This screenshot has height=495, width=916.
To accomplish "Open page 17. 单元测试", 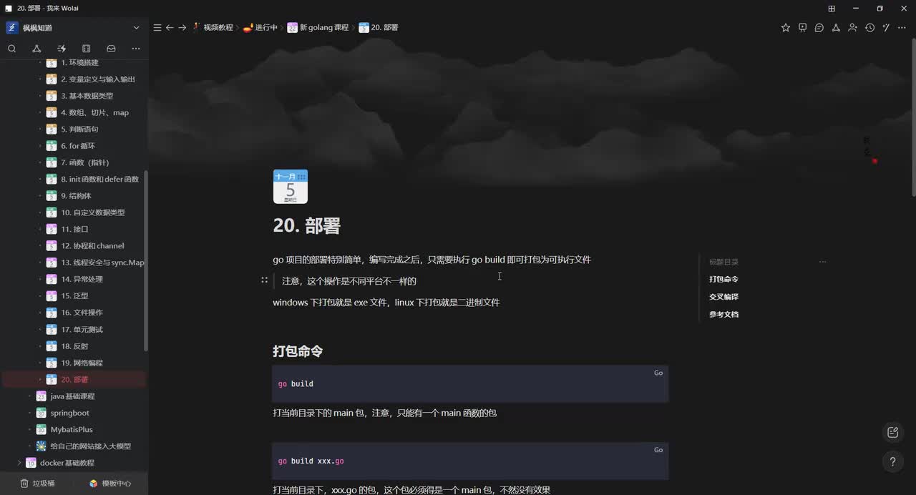I will pos(82,330).
